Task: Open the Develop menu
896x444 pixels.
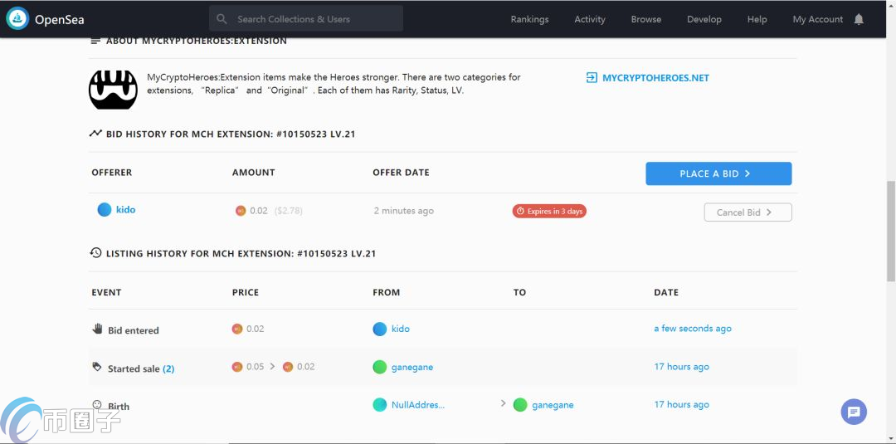Action: coord(704,19)
